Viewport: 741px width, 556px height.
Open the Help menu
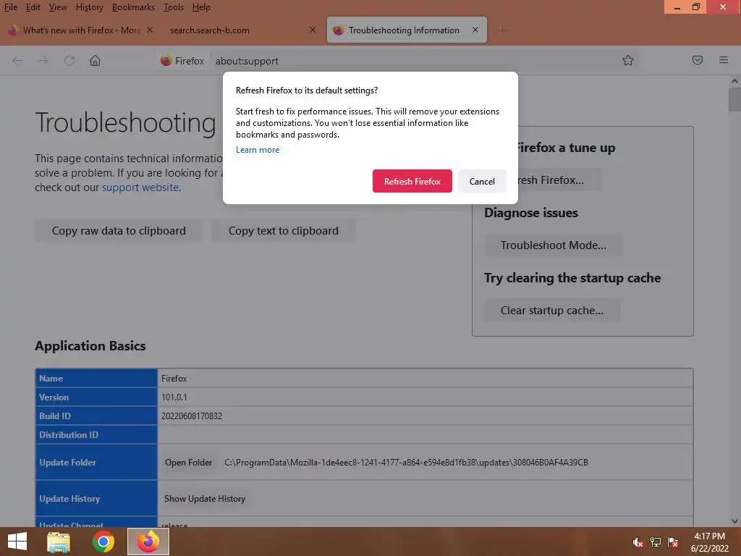click(x=201, y=7)
